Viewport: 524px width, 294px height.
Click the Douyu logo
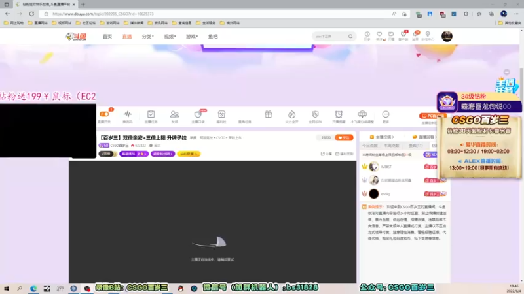(x=76, y=37)
